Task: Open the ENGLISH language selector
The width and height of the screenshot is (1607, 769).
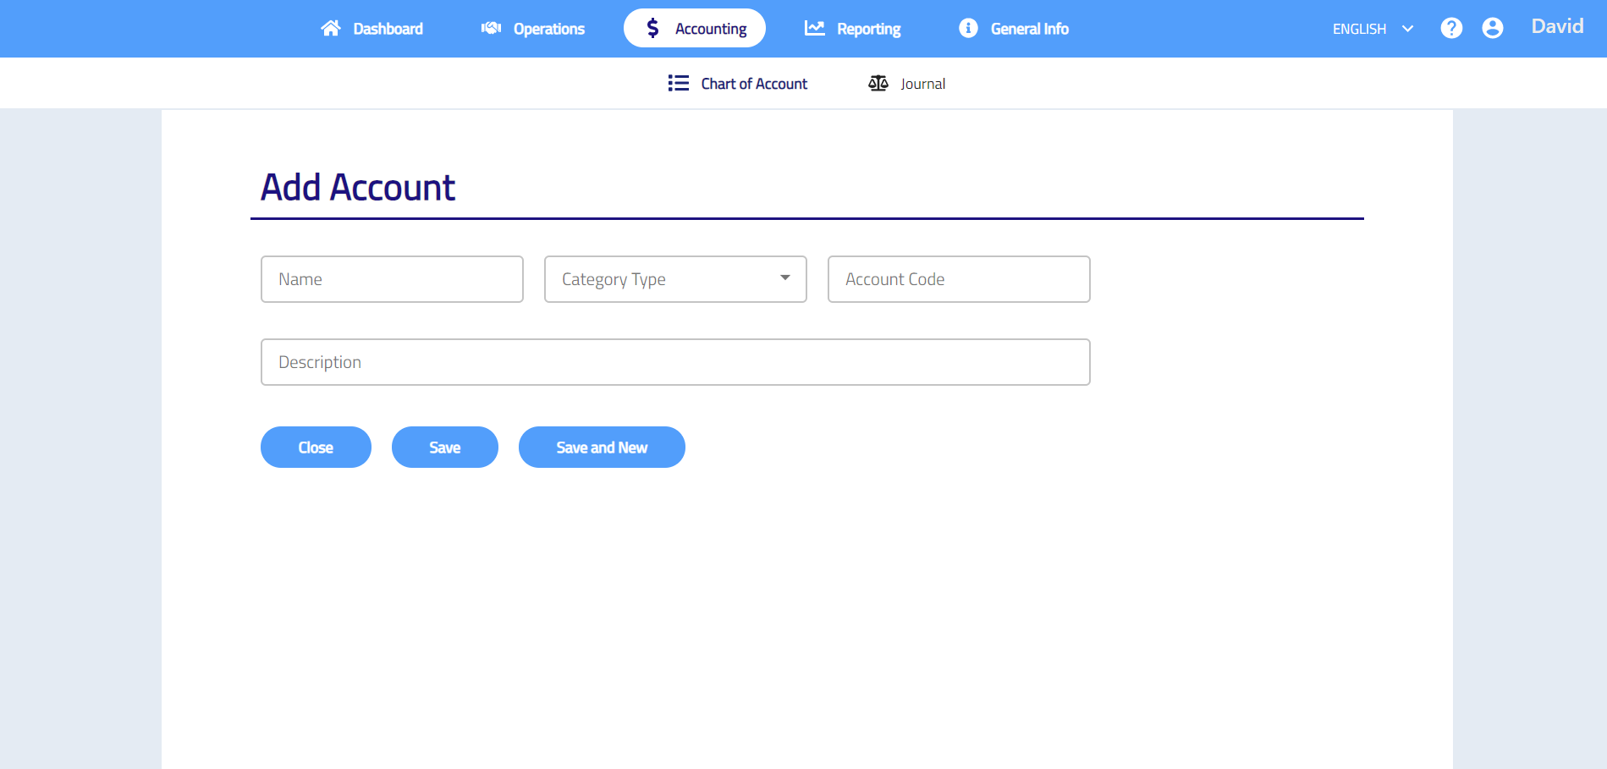Action: tap(1359, 29)
